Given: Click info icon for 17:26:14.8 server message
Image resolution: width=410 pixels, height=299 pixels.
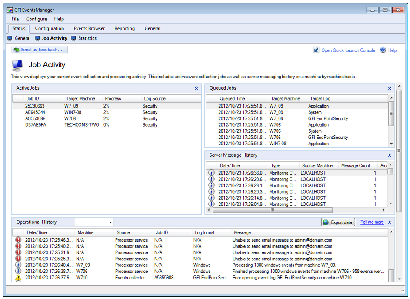Looking at the screenshot, I should 211,198.
